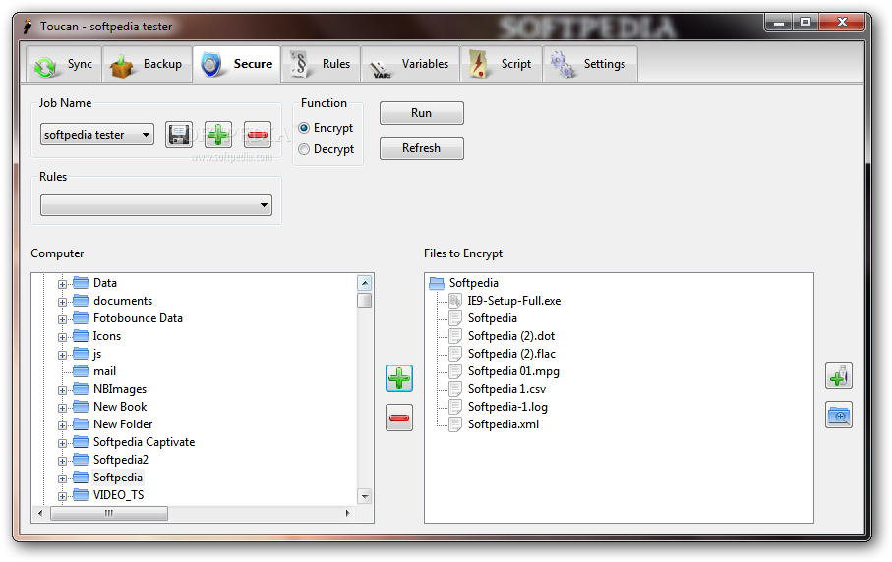Screen dimensions: 892x562
Task: Switch to the Script tab
Action: tap(501, 64)
